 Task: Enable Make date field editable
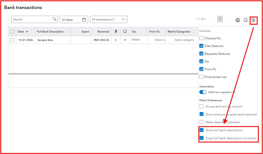[201, 122]
